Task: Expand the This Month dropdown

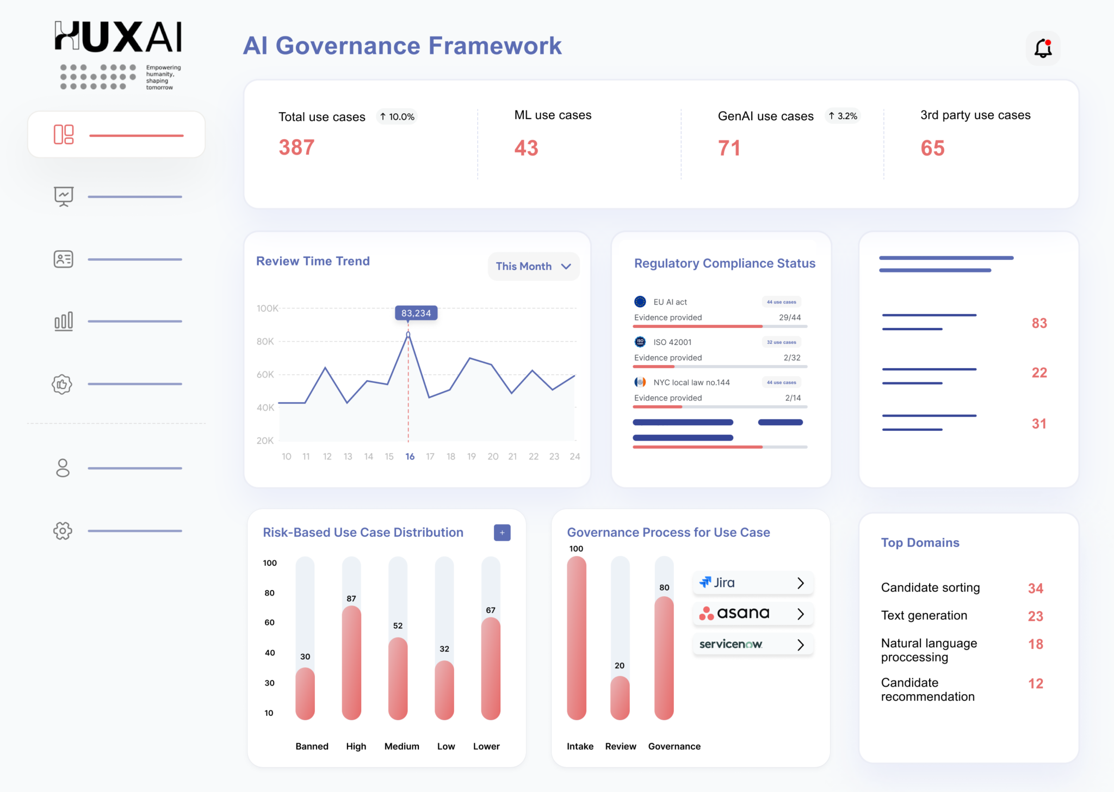Action: tap(534, 266)
